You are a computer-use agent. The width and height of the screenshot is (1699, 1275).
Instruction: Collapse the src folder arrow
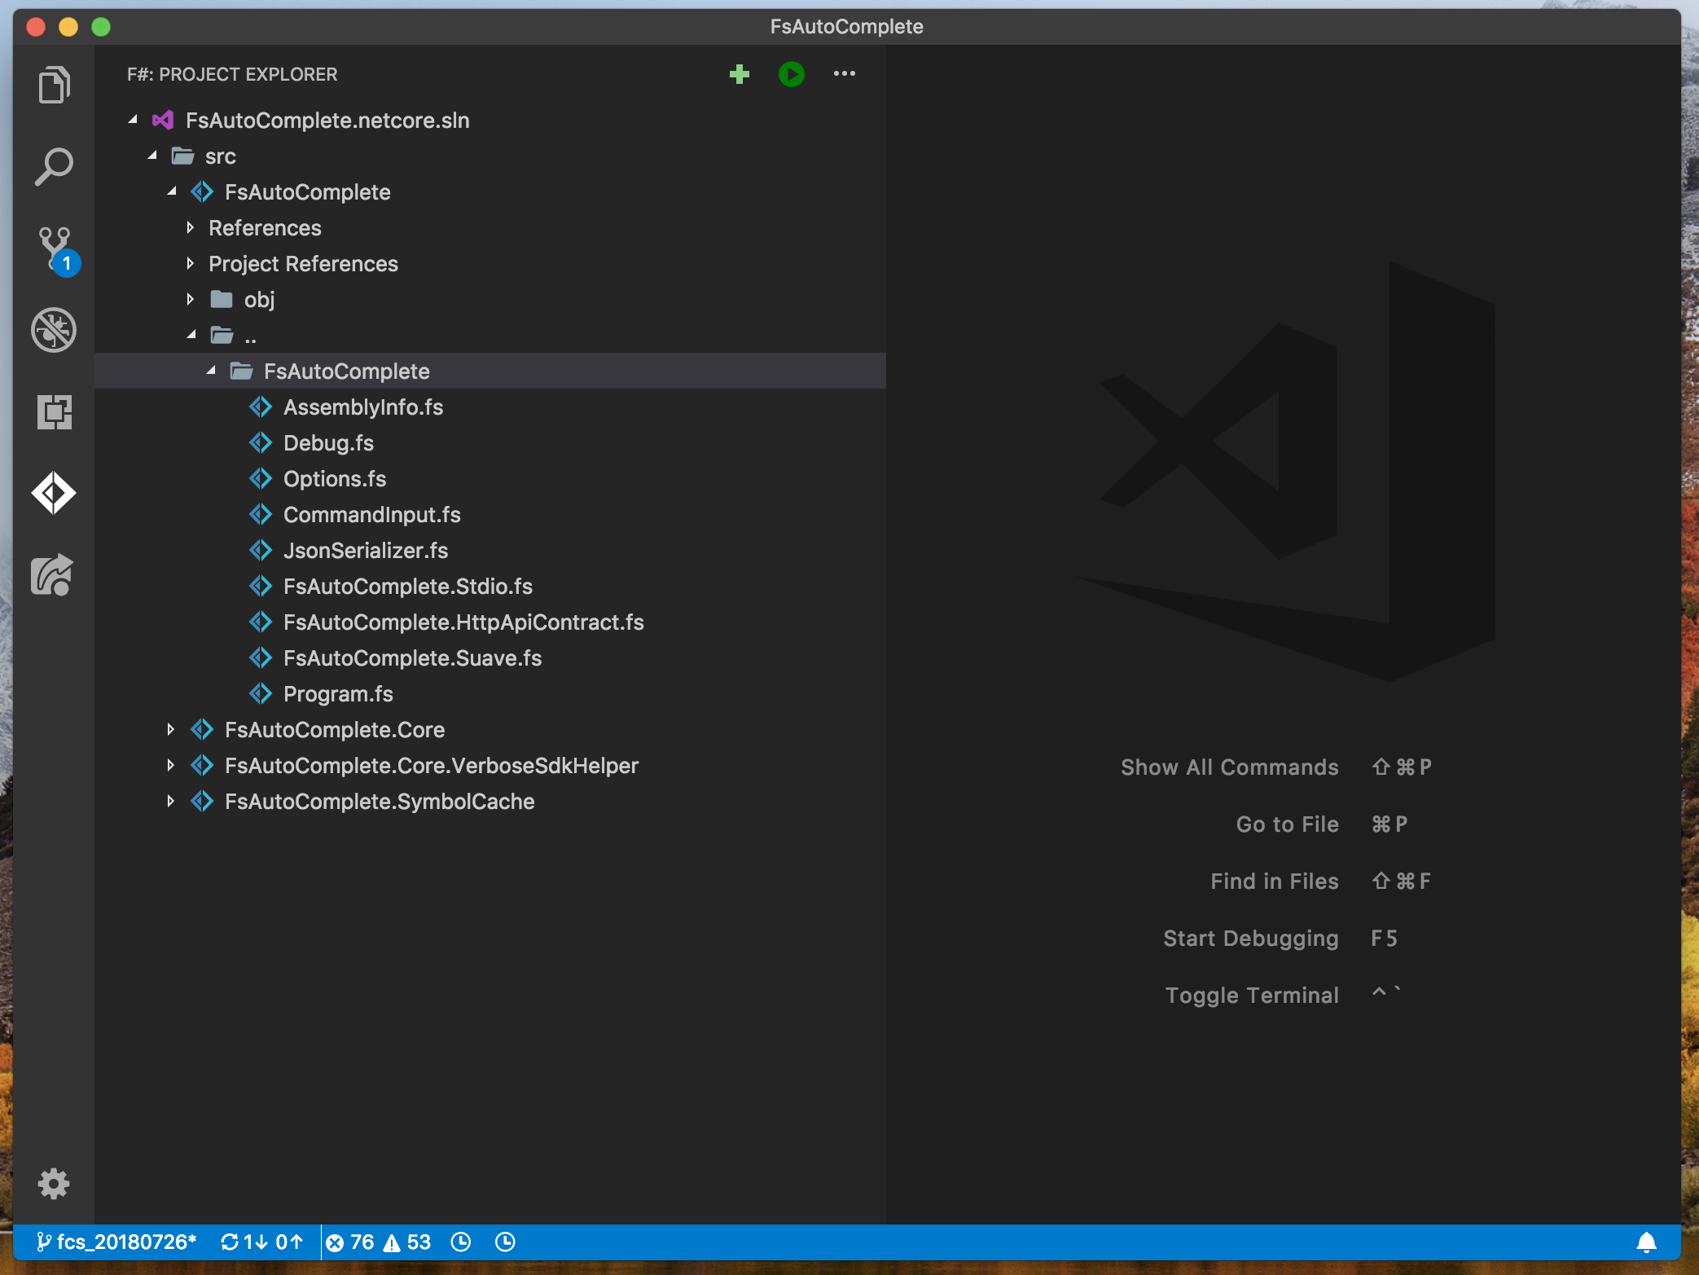(152, 156)
